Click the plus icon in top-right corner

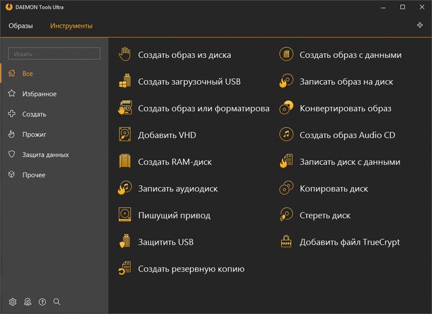coord(421,26)
